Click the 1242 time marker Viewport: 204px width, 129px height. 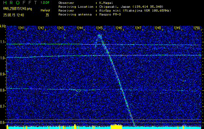pos(41,28)
